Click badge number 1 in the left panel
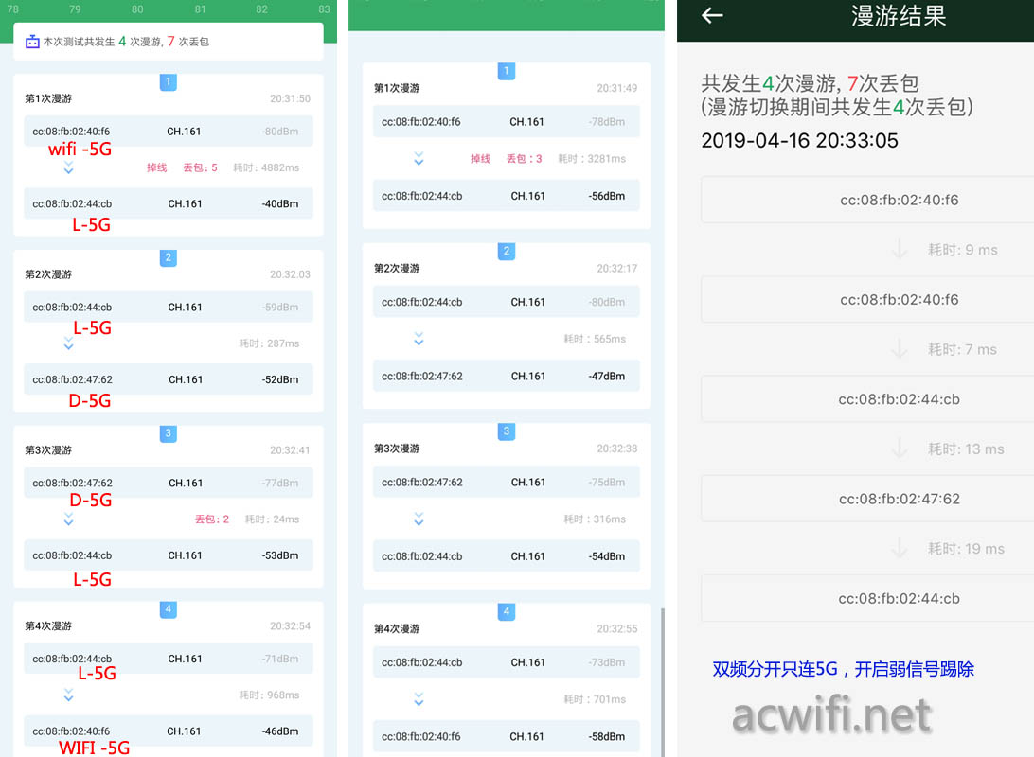 tap(169, 81)
